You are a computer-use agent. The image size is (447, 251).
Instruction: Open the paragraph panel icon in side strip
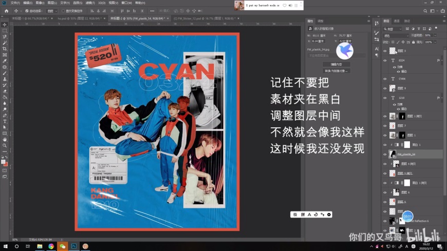[x=377, y=55]
